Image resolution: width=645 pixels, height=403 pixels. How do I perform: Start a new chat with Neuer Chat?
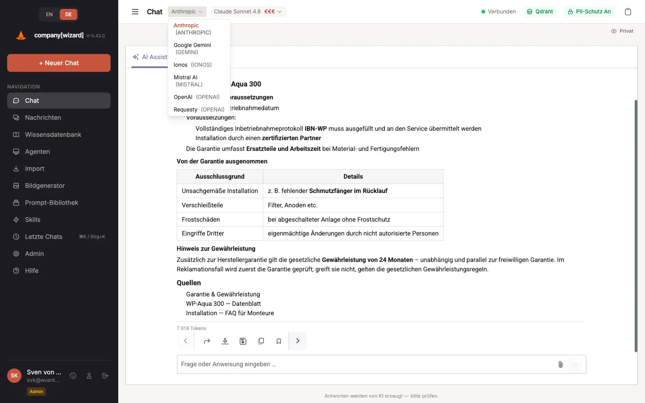pos(59,63)
